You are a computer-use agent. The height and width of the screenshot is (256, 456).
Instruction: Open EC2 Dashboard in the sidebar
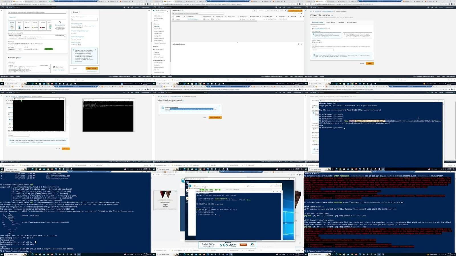[x=158, y=16]
